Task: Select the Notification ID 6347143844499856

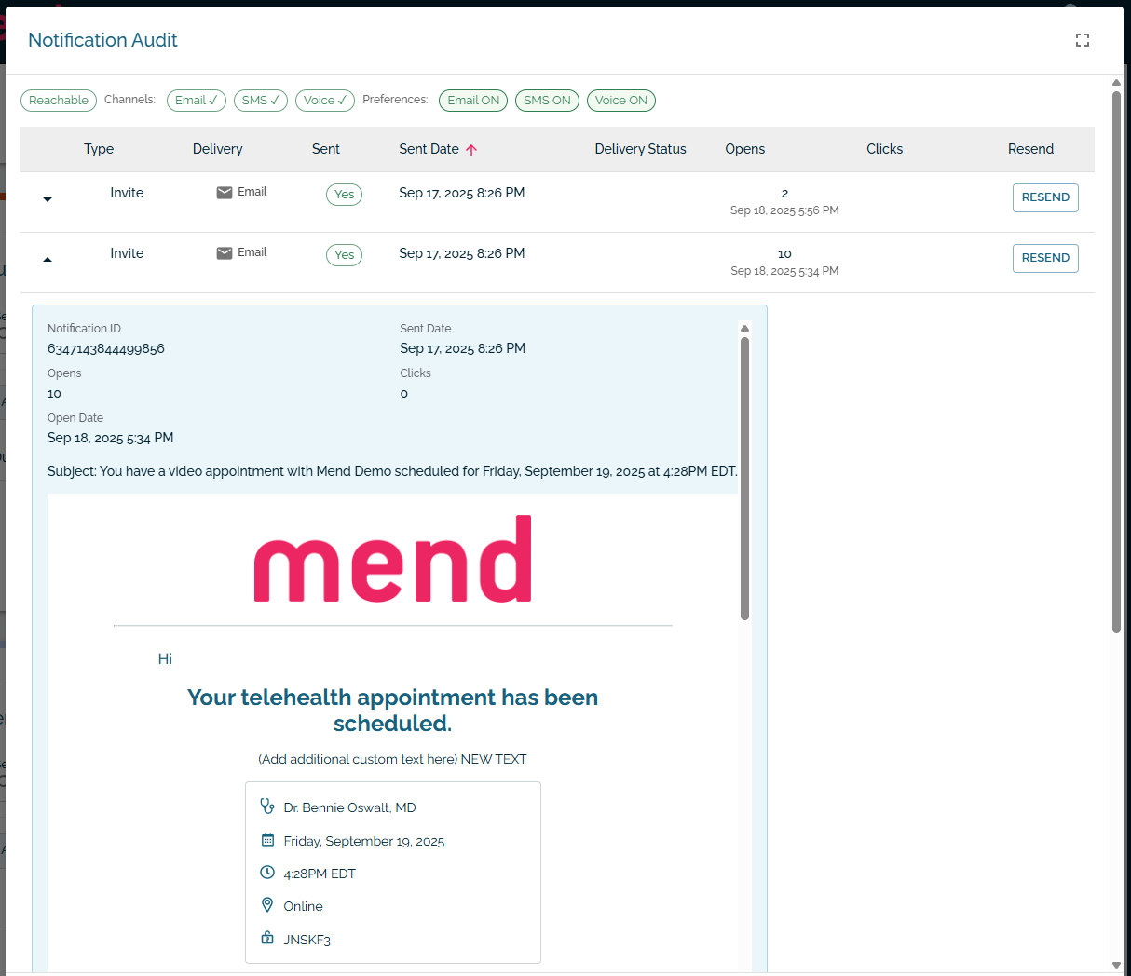Action: point(106,348)
